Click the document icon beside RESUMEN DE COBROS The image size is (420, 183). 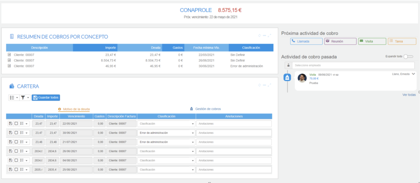pyautogui.click(x=12, y=37)
